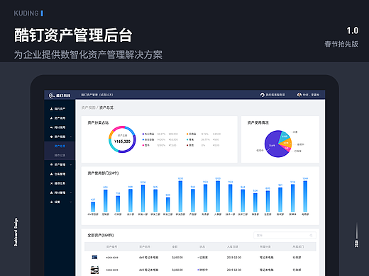Open 维修任务 wrench item in the sidebar
The image size is (369, 276).
pyautogui.click(x=57, y=183)
